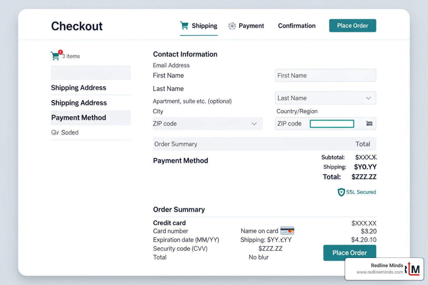Click the First Name input field
The width and height of the screenshot is (428, 285).
tap(325, 75)
